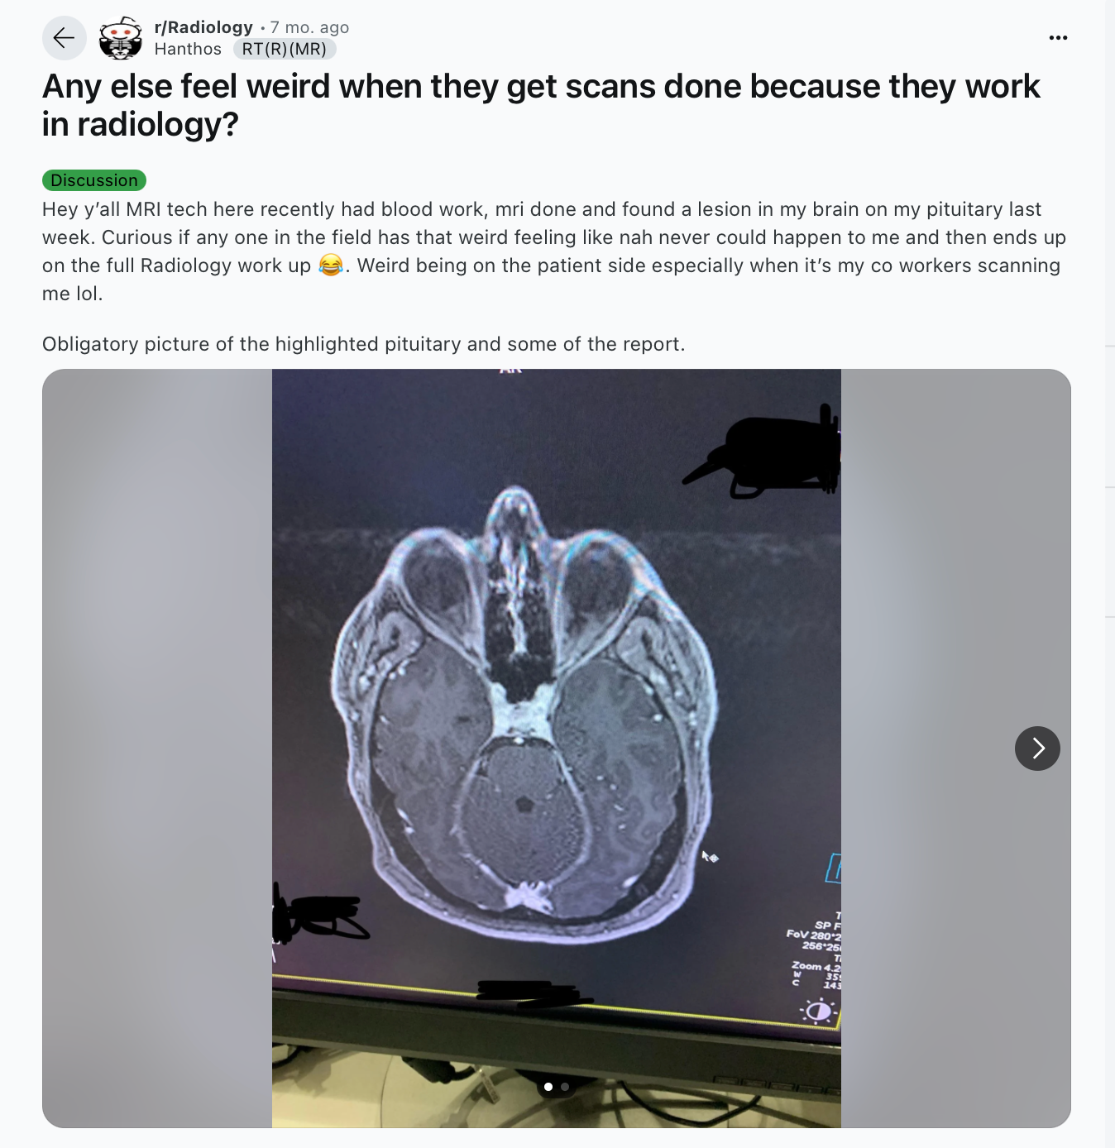Click the 'Obligatory picture' caption text

(x=364, y=344)
